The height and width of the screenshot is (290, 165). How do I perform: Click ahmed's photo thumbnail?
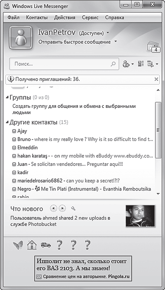click(x=140, y=216)
